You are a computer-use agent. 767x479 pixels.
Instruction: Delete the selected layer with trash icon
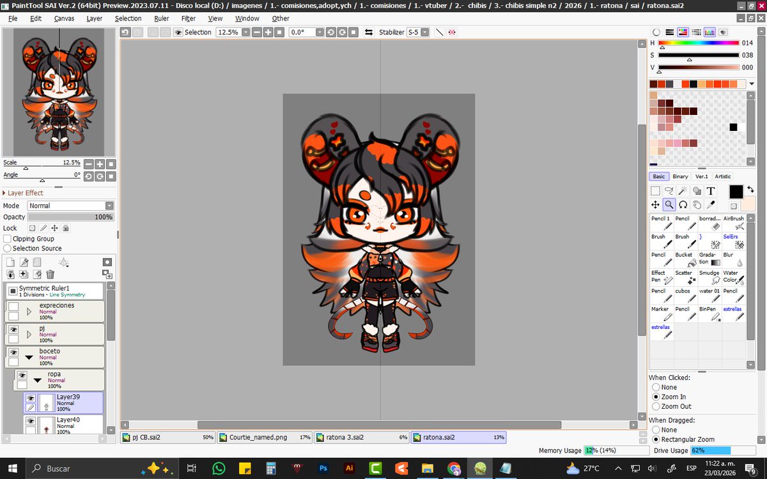click(x=50, y=274)
